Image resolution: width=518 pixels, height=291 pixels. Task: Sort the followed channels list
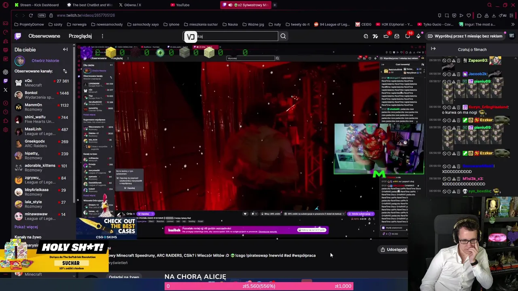(x=65, y=71)
